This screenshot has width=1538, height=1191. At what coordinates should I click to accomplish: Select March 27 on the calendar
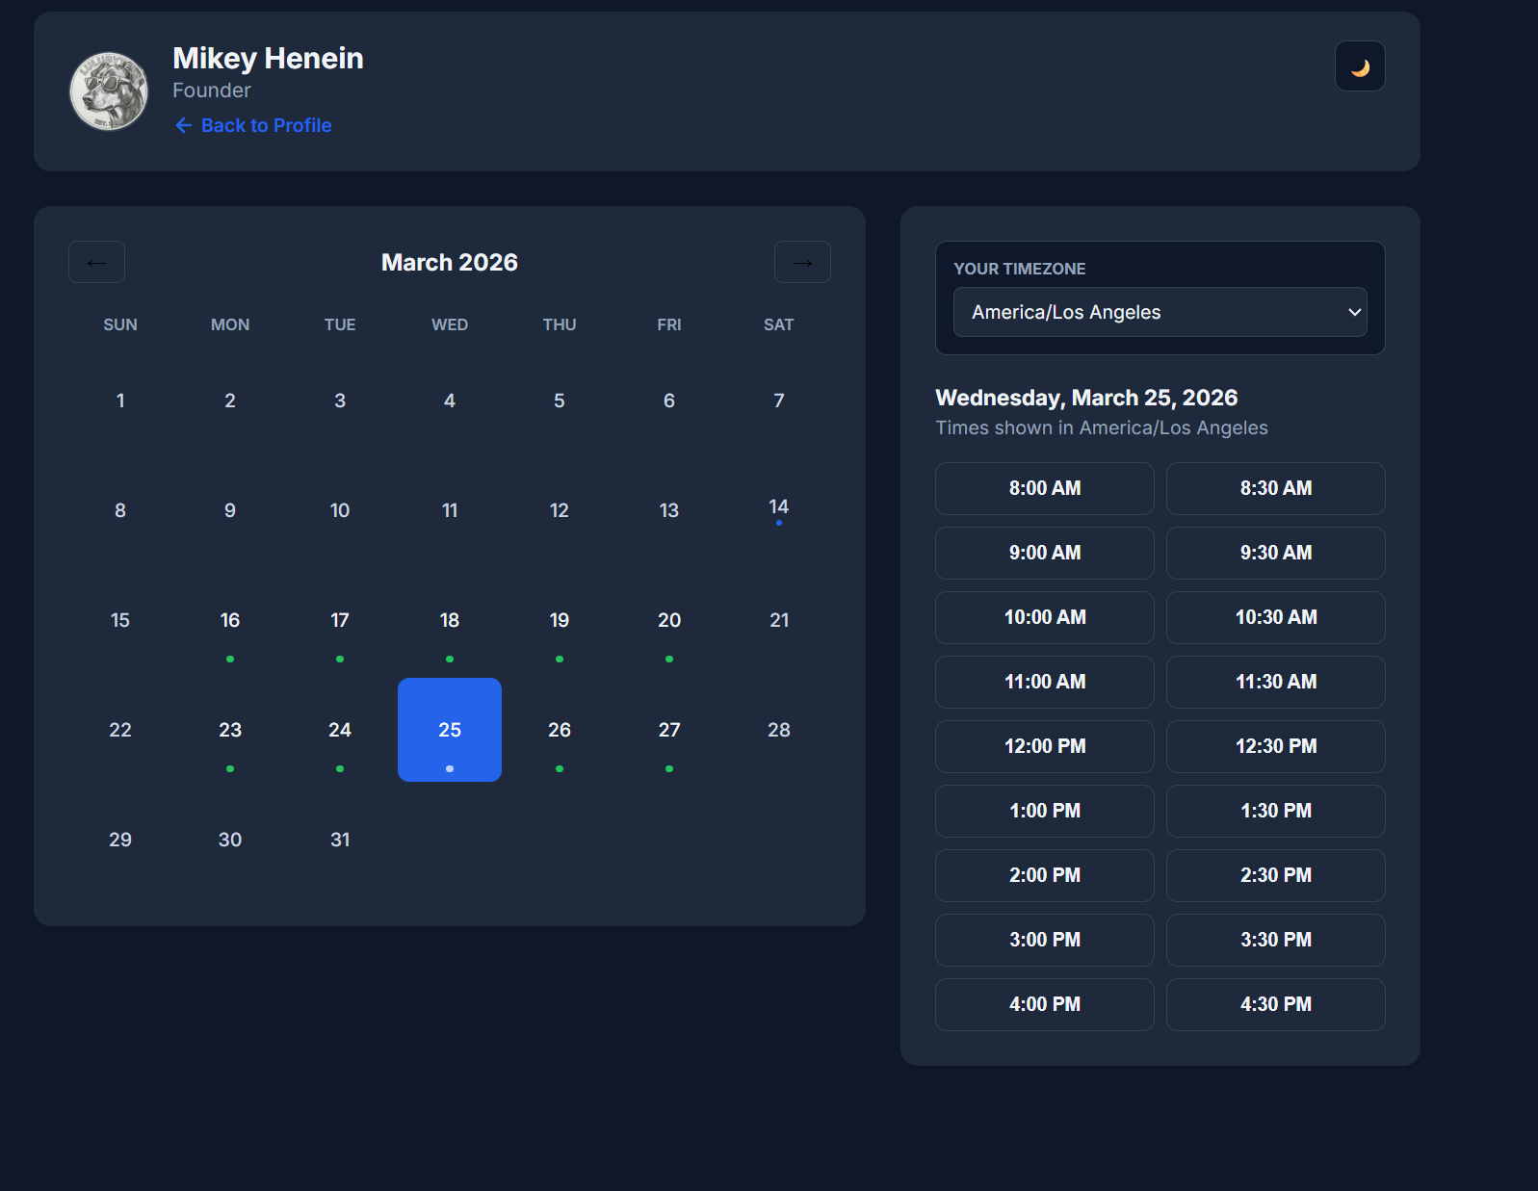click(669, 730)
